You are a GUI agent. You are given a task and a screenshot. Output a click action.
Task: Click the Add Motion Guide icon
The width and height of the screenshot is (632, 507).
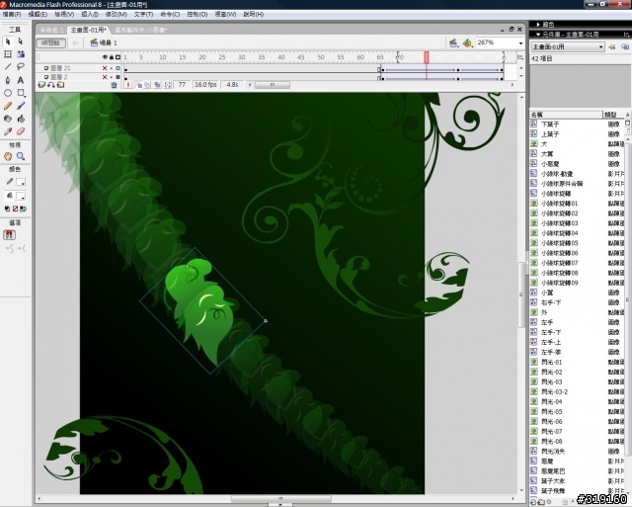coord(51,85)
